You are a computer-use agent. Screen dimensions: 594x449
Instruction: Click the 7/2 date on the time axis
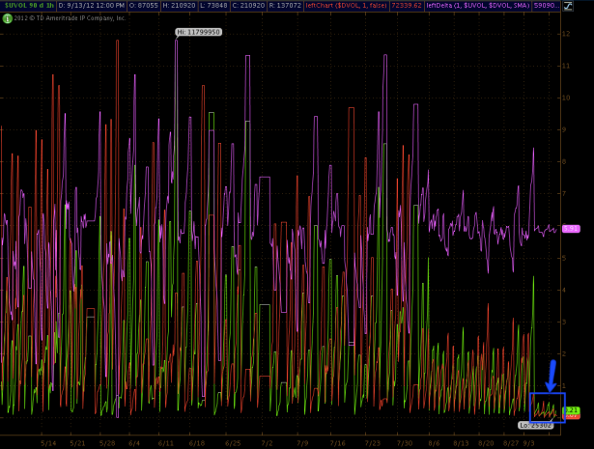click(x=267, y=443)
